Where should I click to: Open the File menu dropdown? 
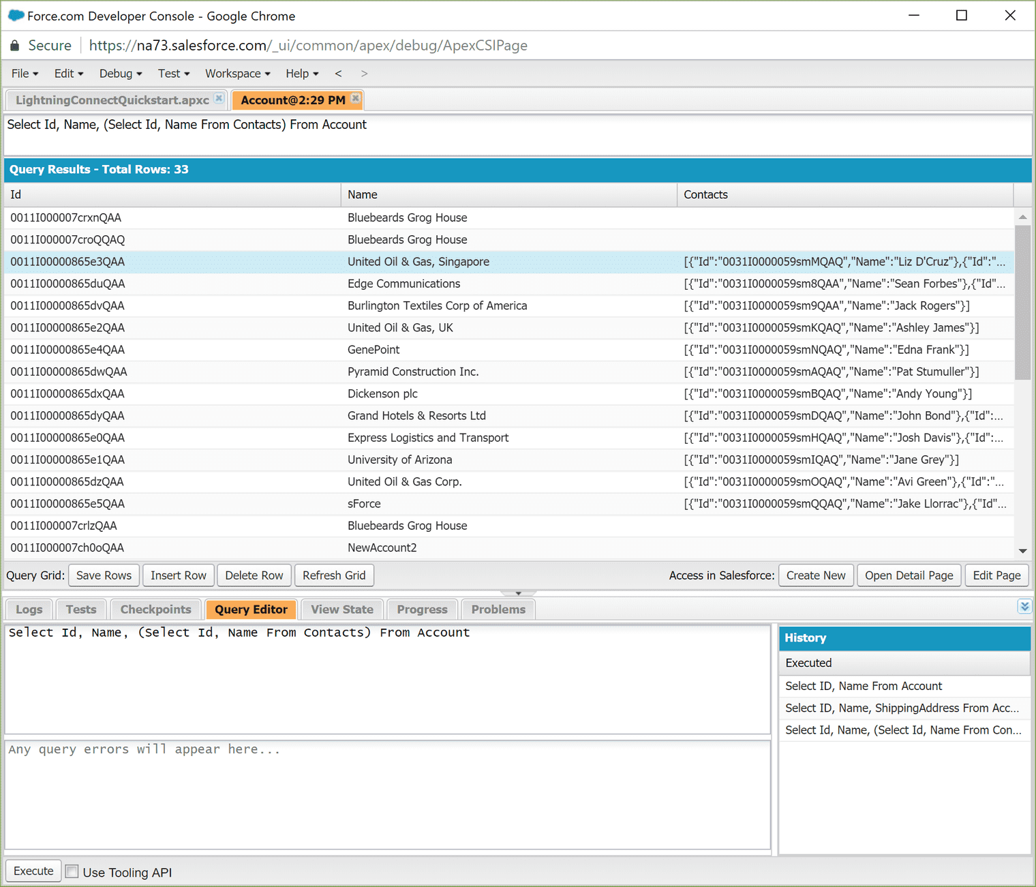point(25,74)
